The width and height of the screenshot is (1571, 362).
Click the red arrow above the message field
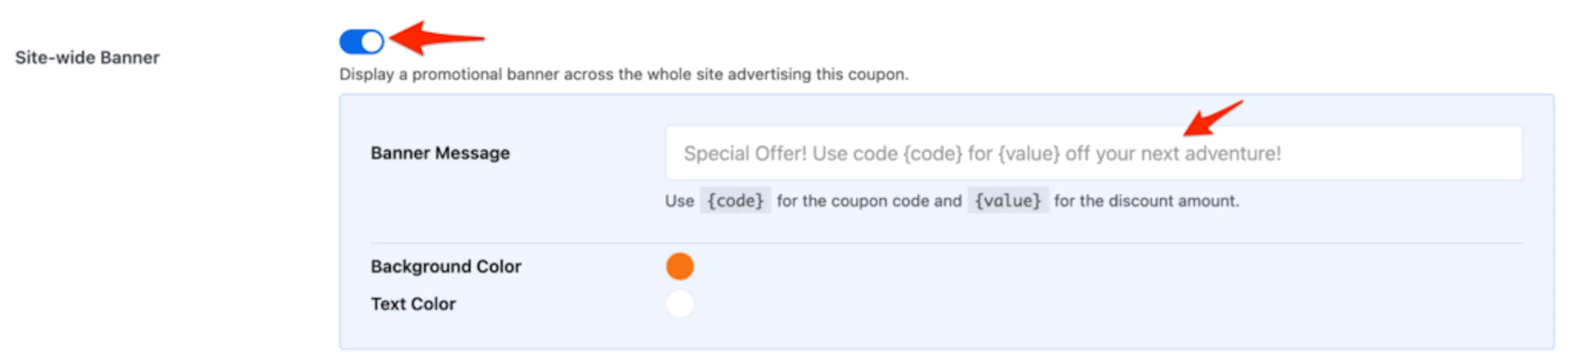1212,119
